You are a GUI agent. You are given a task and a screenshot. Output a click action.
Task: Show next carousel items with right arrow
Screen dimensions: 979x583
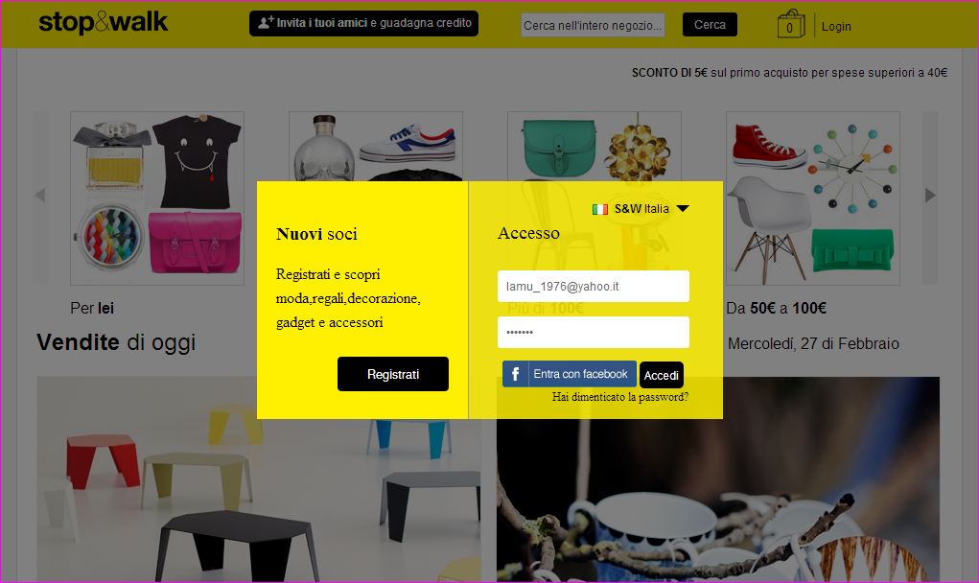pyautogui.click(x=930, y=196)
